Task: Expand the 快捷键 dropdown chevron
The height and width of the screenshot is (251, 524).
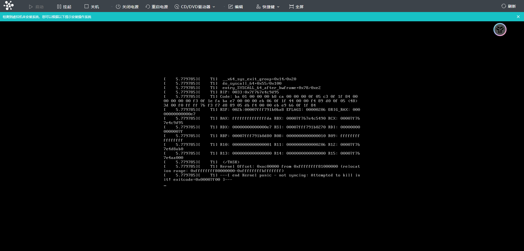Action: [x=278, y=7]
